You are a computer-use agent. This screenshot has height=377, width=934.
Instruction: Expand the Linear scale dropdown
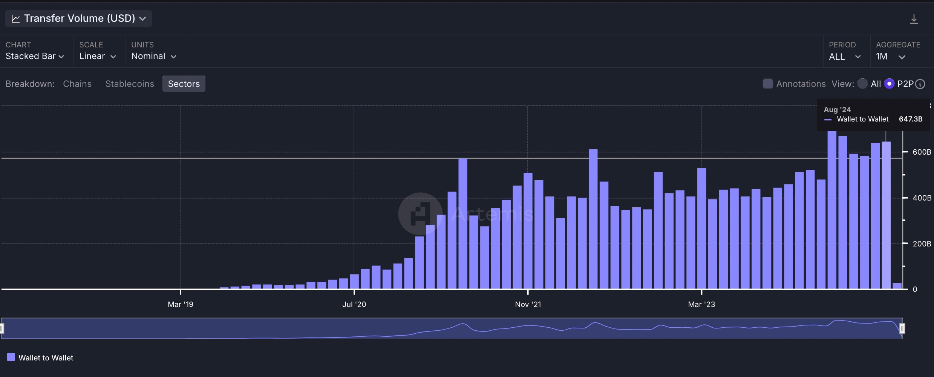[97, 56]
